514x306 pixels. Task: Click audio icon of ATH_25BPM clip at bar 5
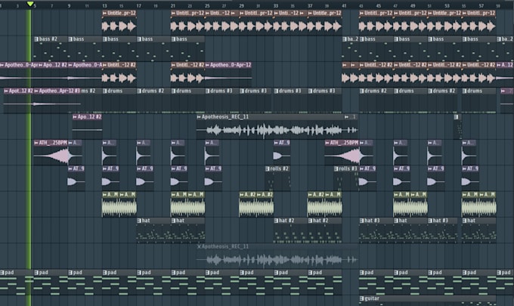(36, 143)
